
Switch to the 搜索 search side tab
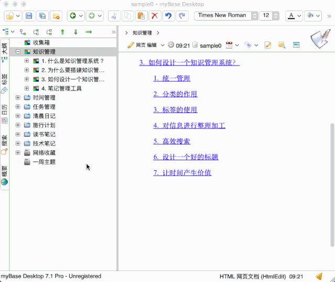tap(5, 145)
